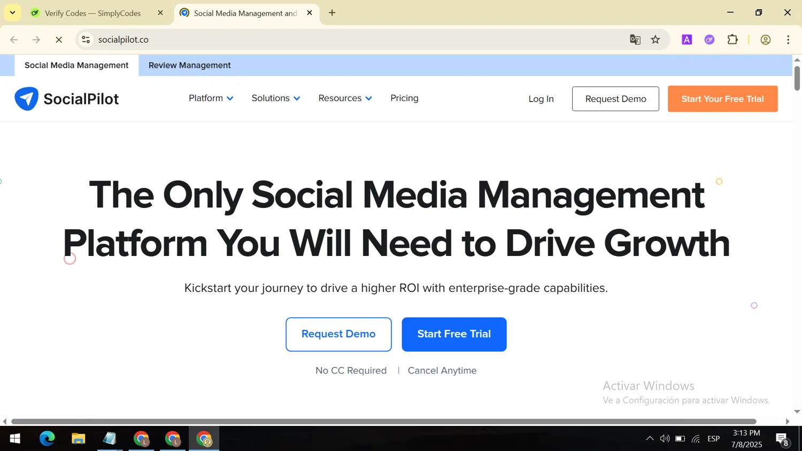Open the Windows Start menu
This screenshot has height=451, width=802.
(15, 439)
